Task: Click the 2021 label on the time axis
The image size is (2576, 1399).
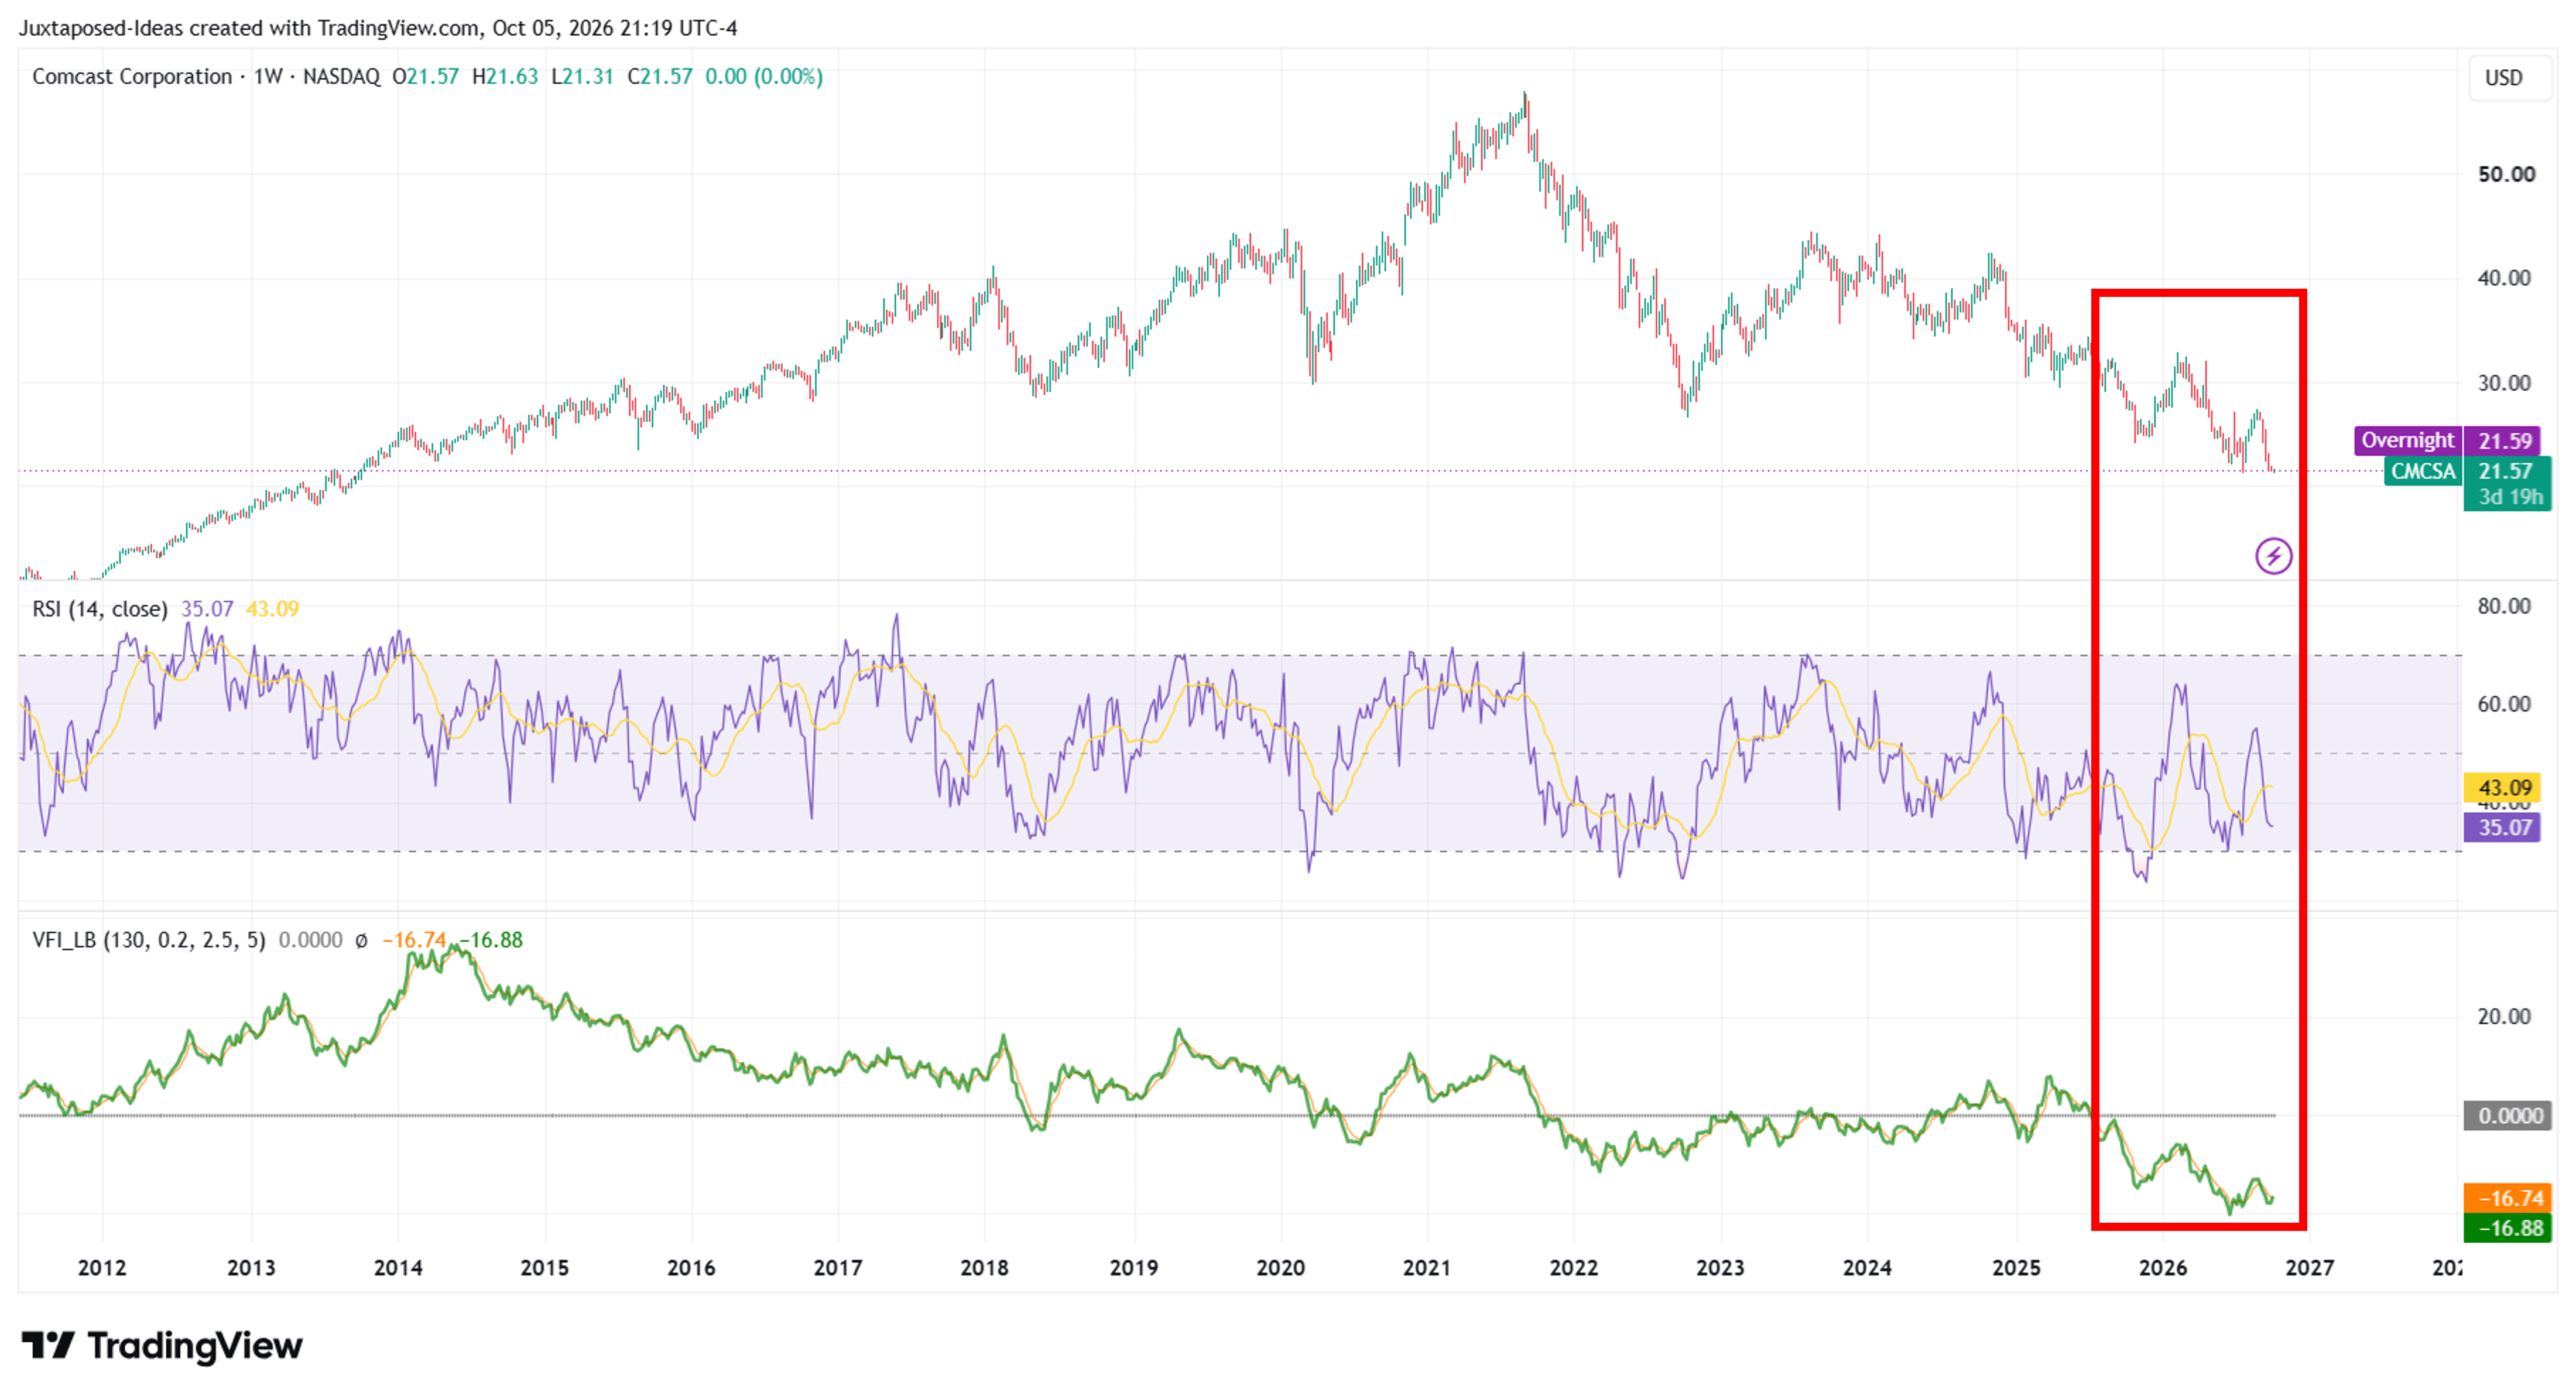Action: (x=1427, y=1268)
